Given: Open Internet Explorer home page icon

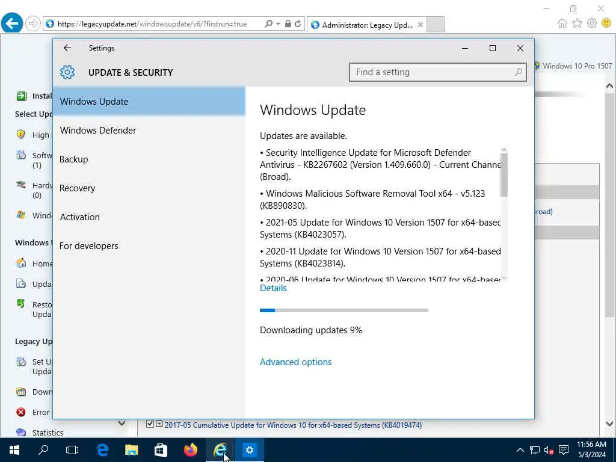Looking at the screenshot, I should [x=562, y=23].
